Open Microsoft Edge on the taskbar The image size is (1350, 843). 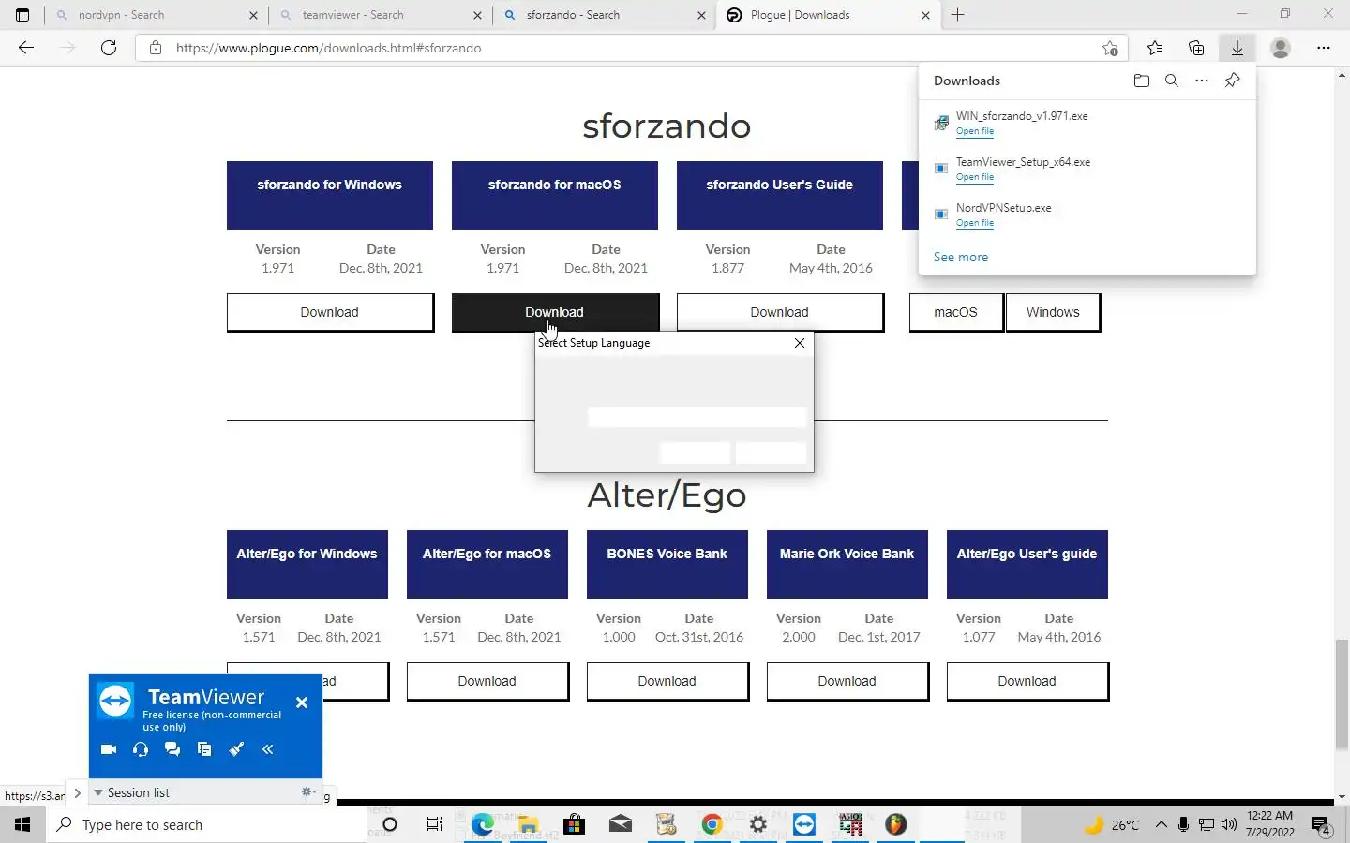click(x=483, y=824)
